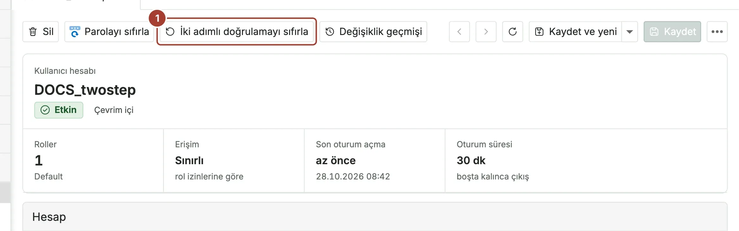This screenshot has height=231, width=739.
Task: Click Çevrim içi status text
Action: [x=114, y=110]
